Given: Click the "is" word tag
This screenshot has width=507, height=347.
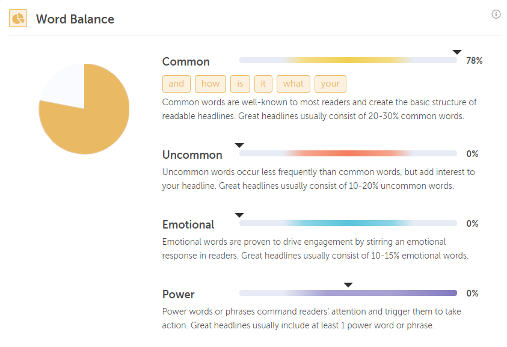Looking at the screenshot, I should [x=240, y=84].
